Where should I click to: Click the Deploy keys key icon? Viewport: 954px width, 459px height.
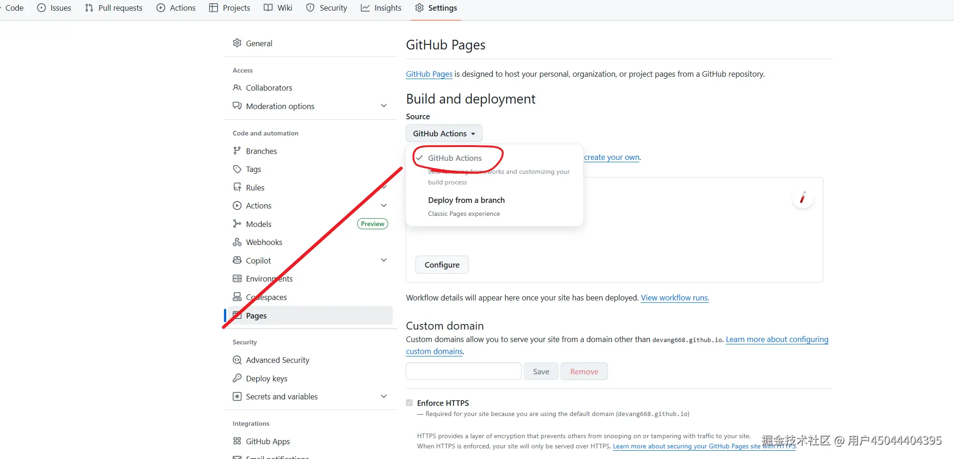click(x=237, y=378)
